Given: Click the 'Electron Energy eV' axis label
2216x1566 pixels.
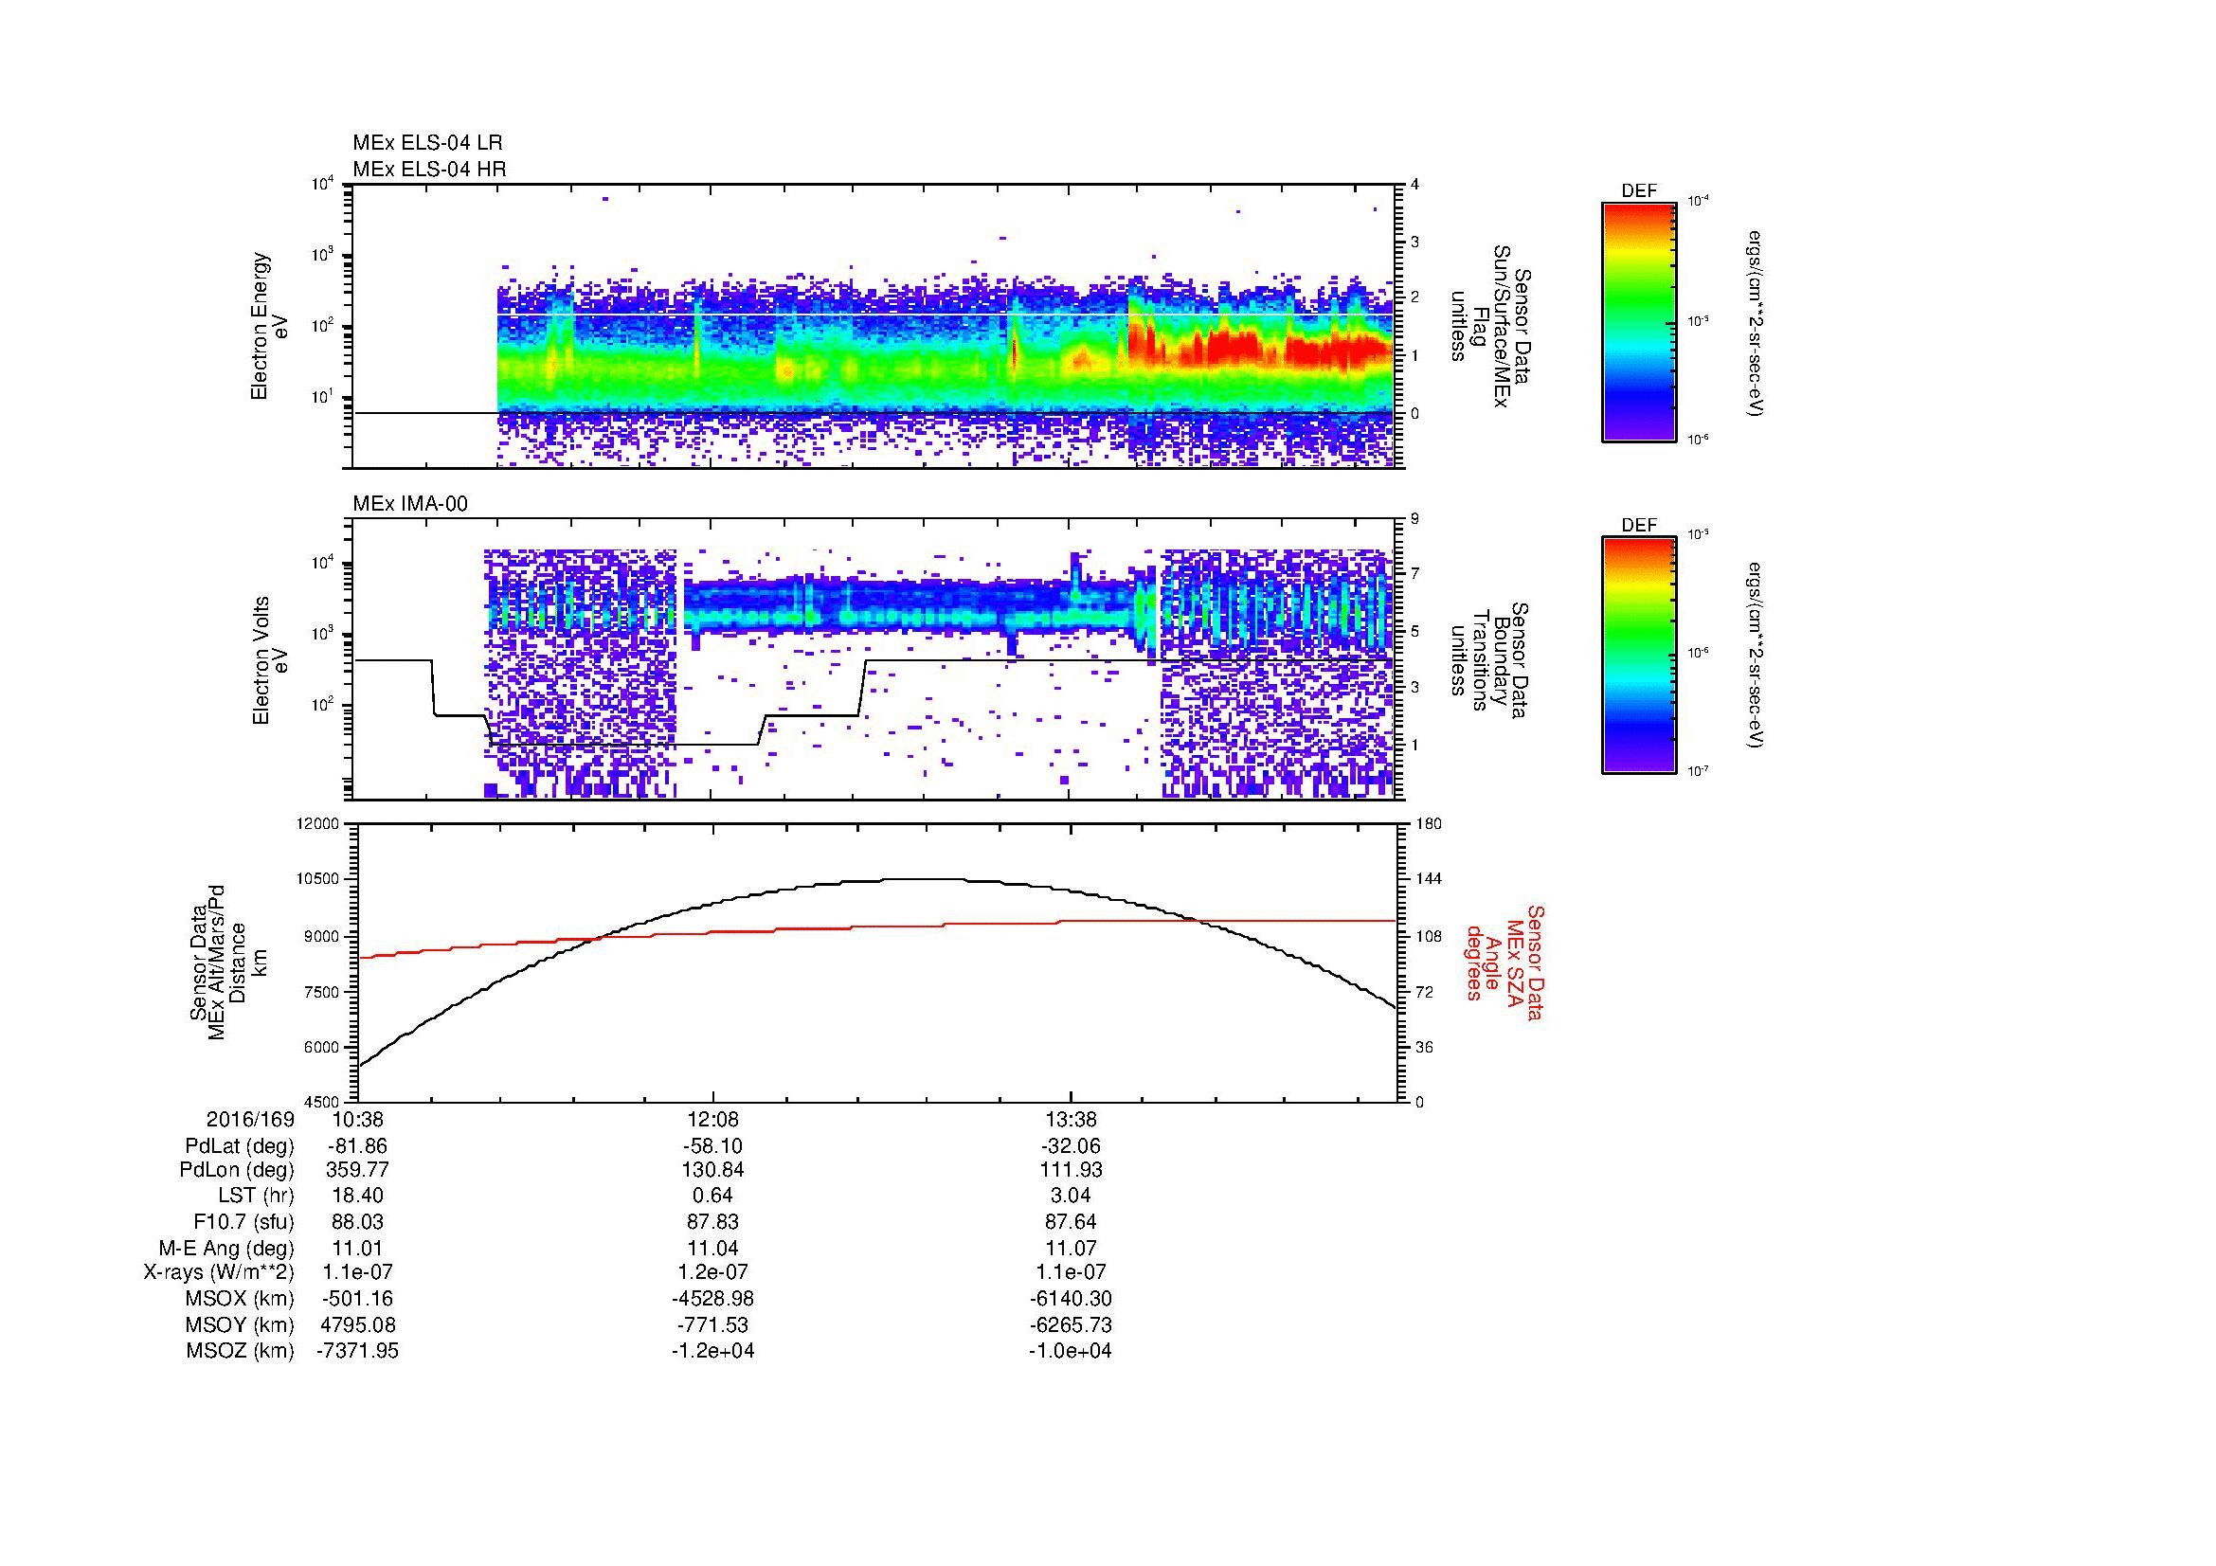Looking at the screenshot, I should coord(269,326).
